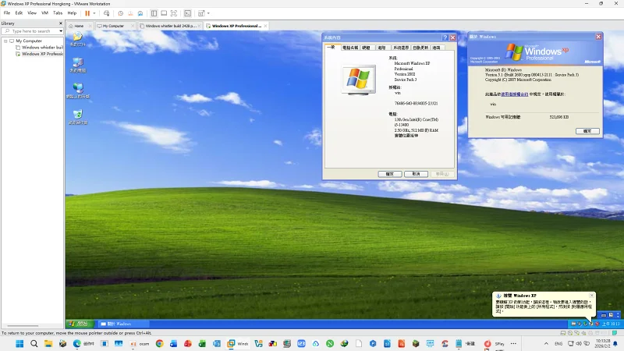
Task: Click OK button in About Windows dialog
Action: [587, 131]
